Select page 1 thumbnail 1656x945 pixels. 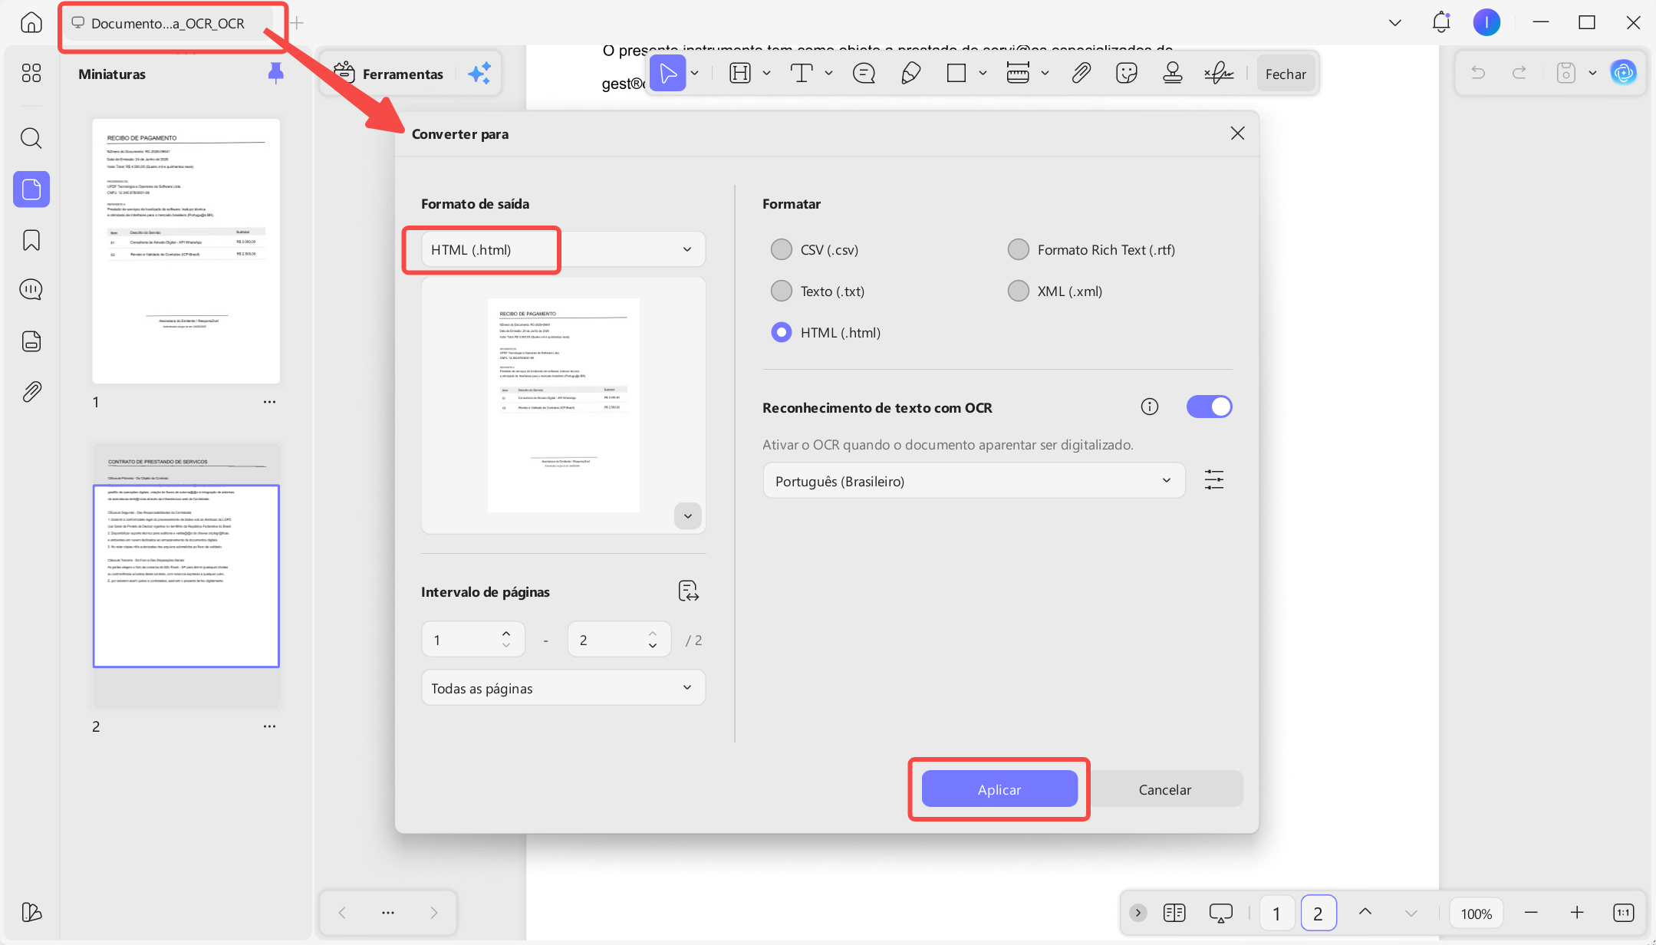click(186, 251)
